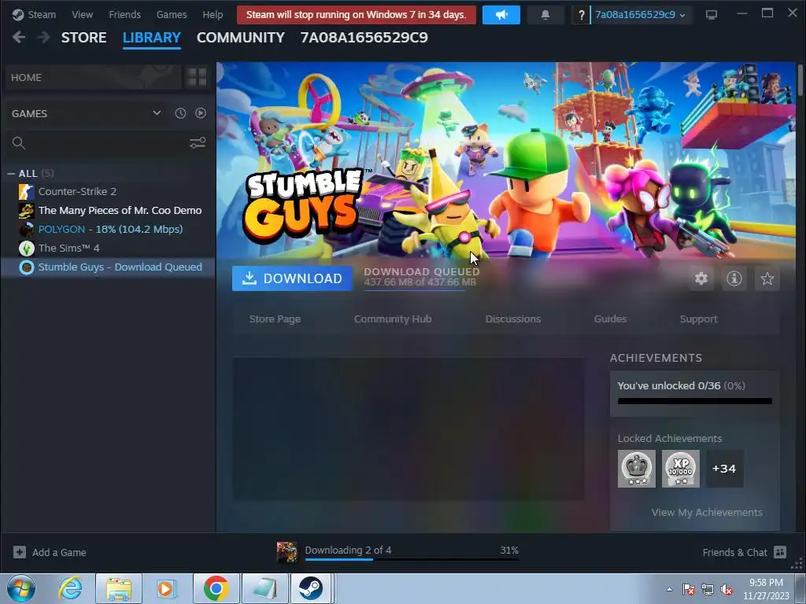Click the Downloading 2 of 4 progress bar
This screenshot has width=806, height=604.
(x=412, y=559)
